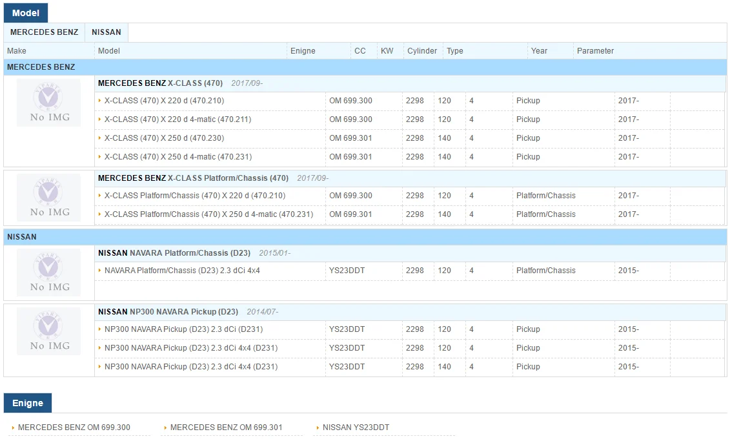
Task: Click the No IMG thumbnail for X-CLASS (470)
Action: pos(48,103)
